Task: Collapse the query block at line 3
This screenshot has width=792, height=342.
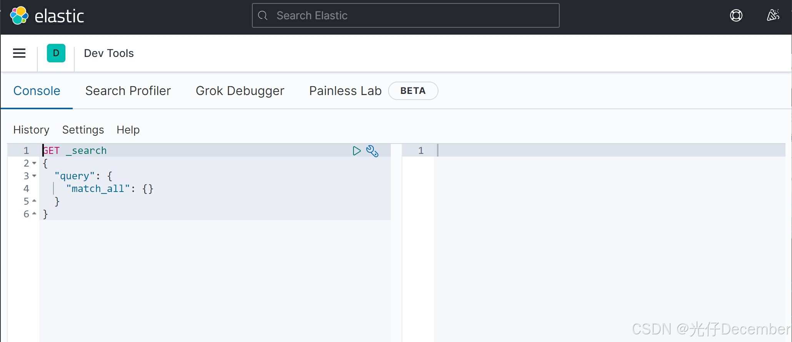Action: 34,176
